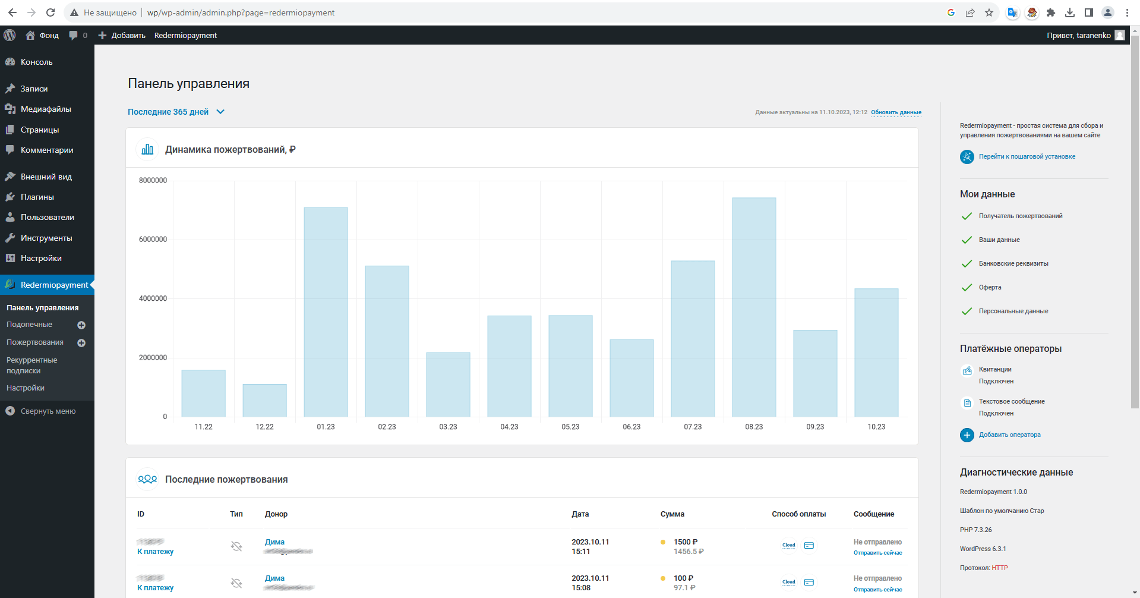Viewport: 1140px width, 598px height.
Task: Open Плагины in the admin sidebar
Action: point(37,197)
